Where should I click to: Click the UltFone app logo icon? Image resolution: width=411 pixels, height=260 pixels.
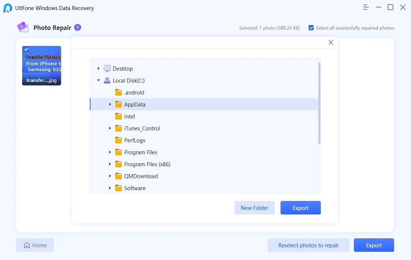(x=7, y=8)
